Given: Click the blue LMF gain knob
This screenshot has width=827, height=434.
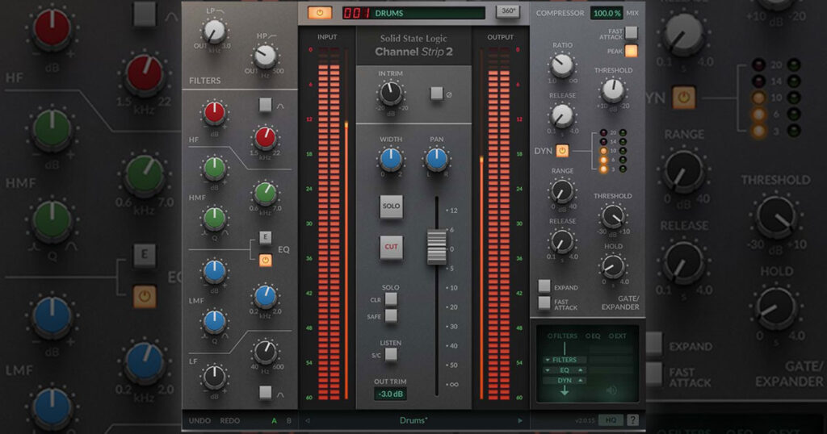Looking at the screenshot, I should 215,271.
